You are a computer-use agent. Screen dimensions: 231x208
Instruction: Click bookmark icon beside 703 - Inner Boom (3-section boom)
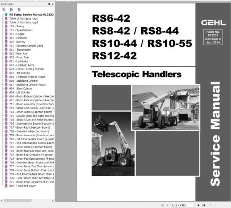coord(6,112)
